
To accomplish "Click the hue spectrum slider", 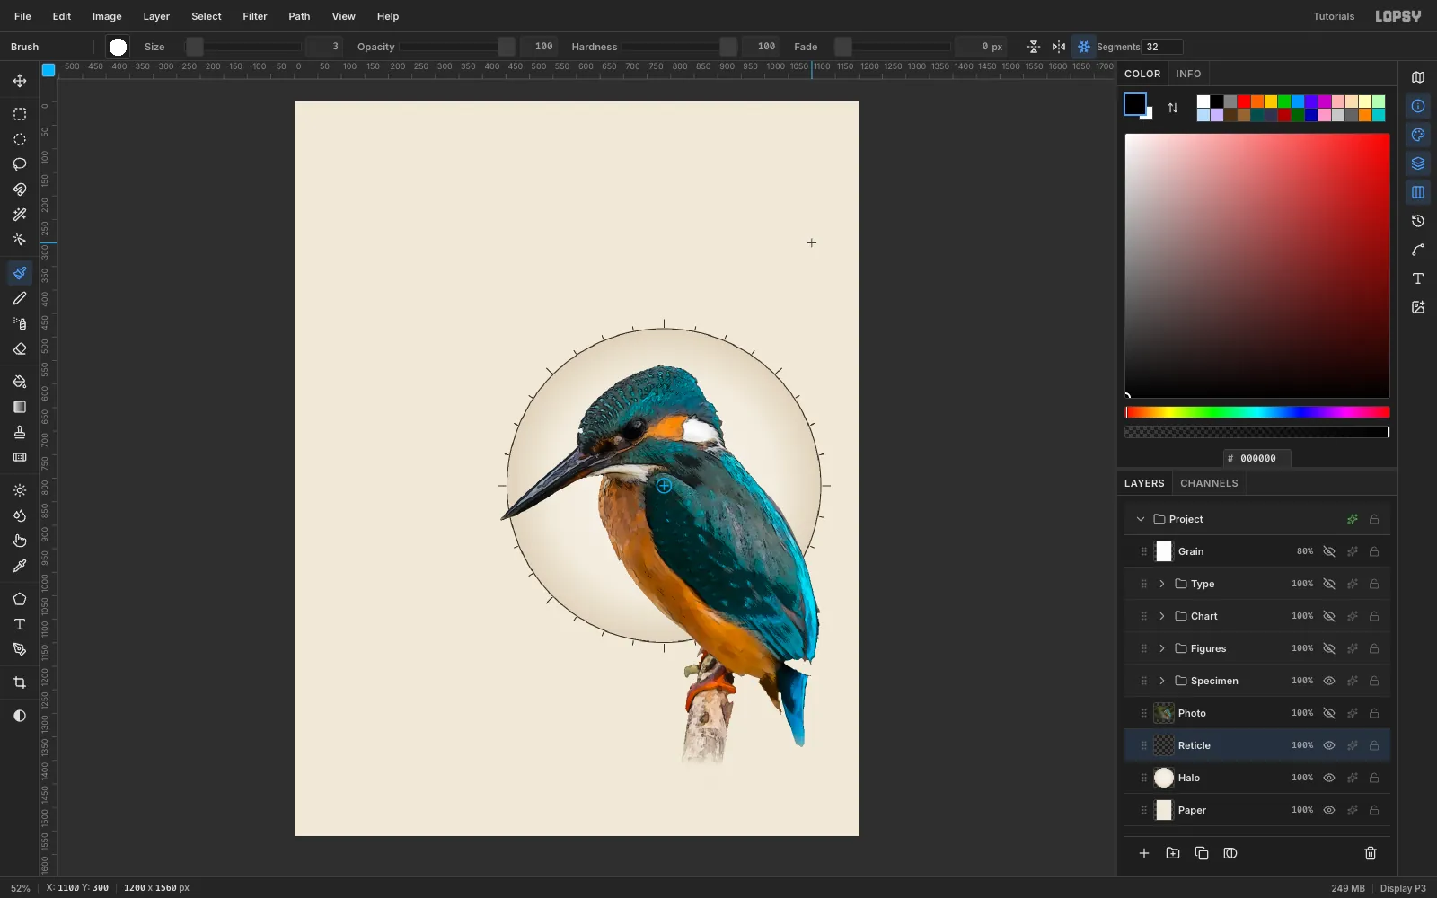I will (x=1257, y=412).
